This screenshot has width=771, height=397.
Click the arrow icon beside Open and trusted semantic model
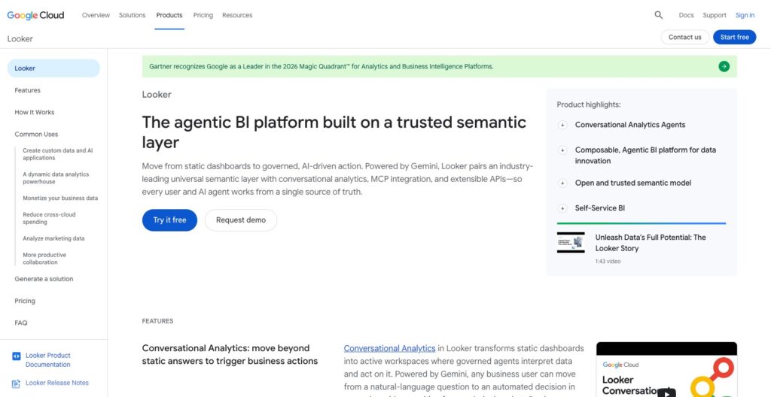coord(562,183)
